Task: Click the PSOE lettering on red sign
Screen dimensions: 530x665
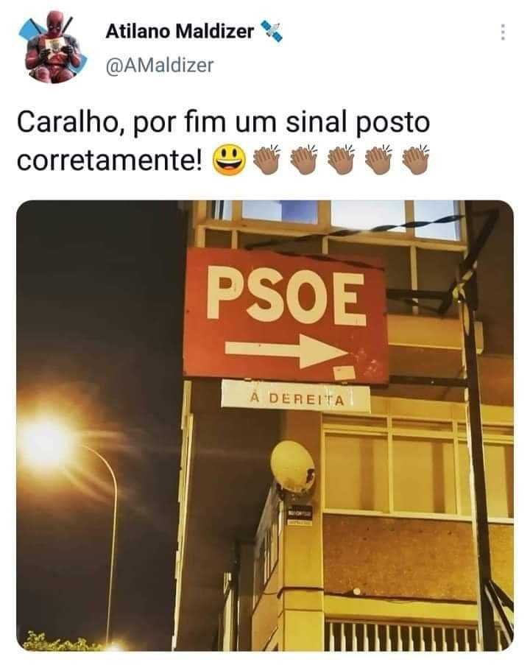Action: (286, 297)
